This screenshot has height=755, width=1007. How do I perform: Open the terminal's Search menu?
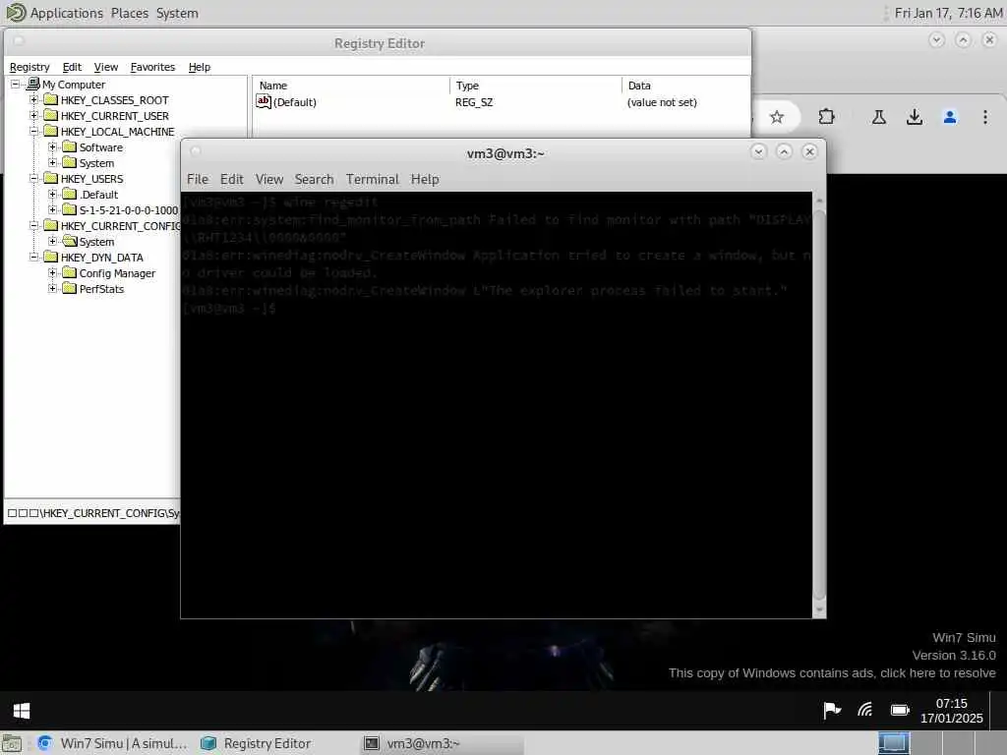coord(314,179)
